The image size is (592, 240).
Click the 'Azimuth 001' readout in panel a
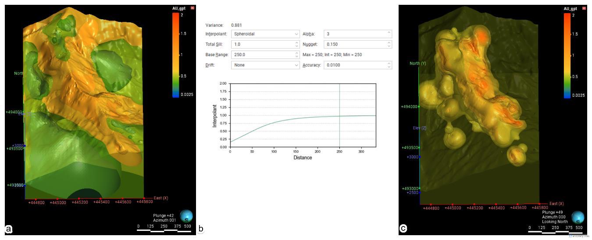pyautogui.click(x=164, y=220)
